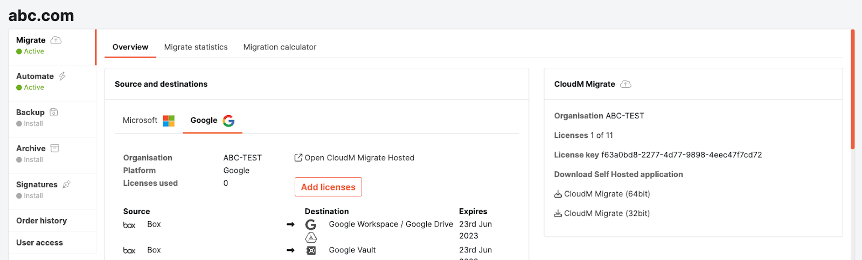This screenshot has width=862, height=260.
Task: Click the arrow in the Google Workspace row
Action: [x=291, y=224]
